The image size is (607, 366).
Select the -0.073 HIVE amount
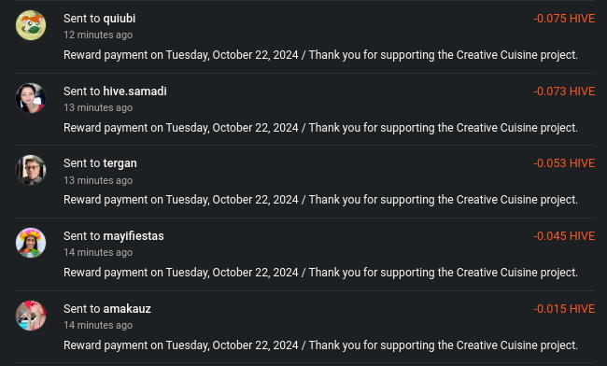[x=564, y=91]
